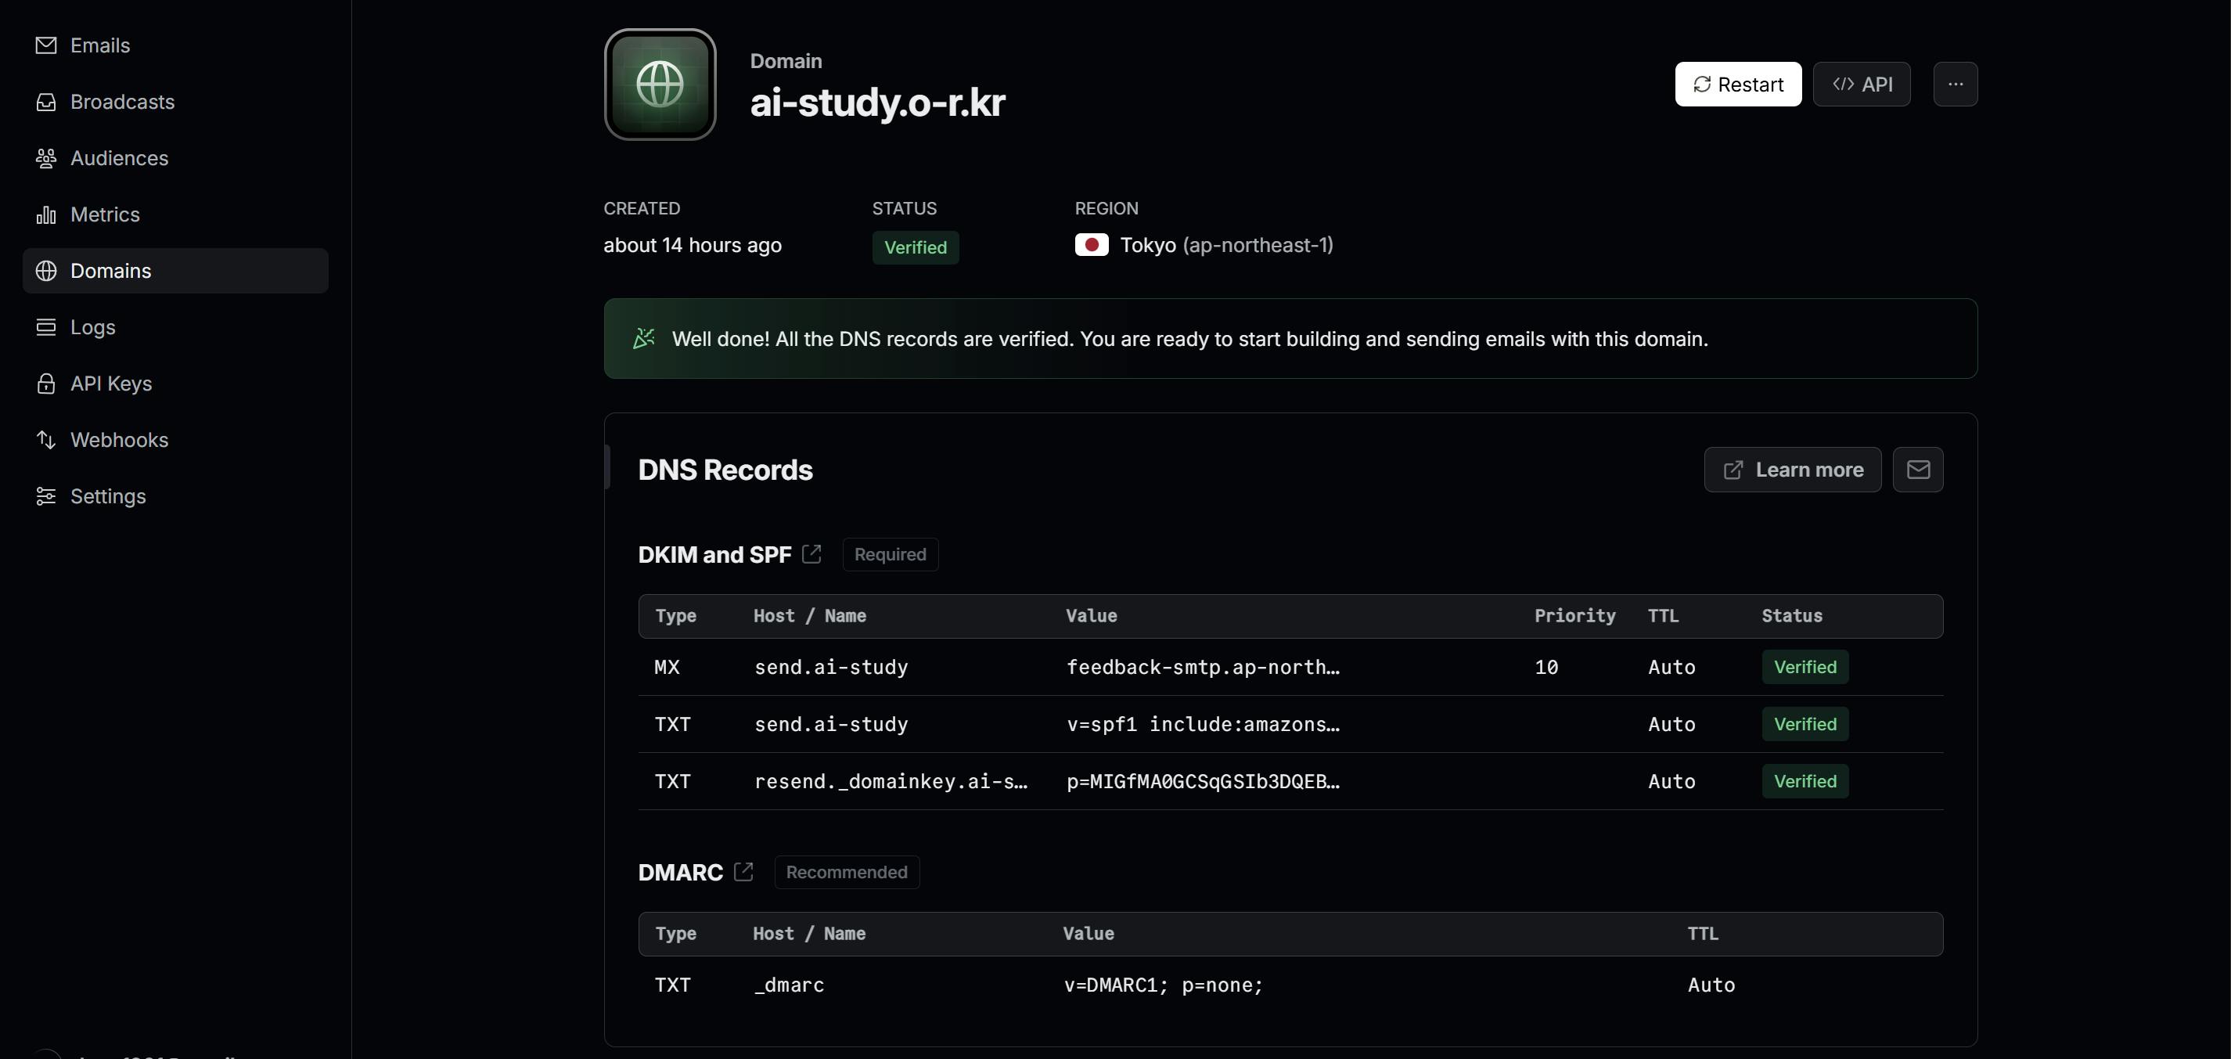This screenshot has width=2231, height=1059.
Task: Go to Broadcasts in sidebar
Action: (x=121, y=102)
